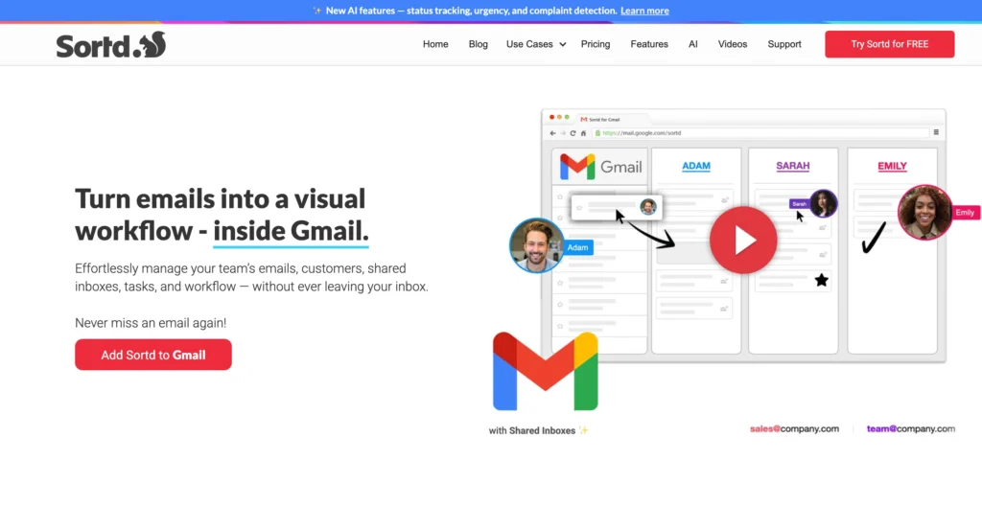Image resolution: width=982 pixels, height=530 pixels.
Task: Click the home icon in mock browser
Action: (x=583, y=133)
